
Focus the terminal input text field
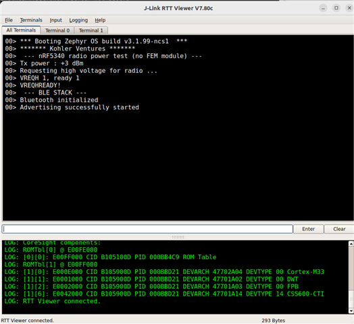coord(147,229)
